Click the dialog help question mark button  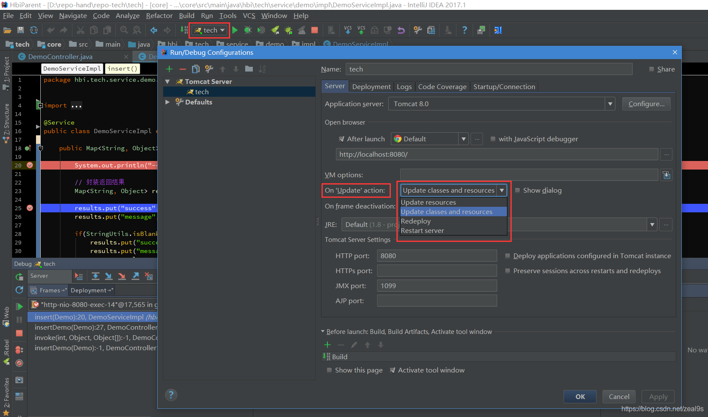[x=171, y=395]
